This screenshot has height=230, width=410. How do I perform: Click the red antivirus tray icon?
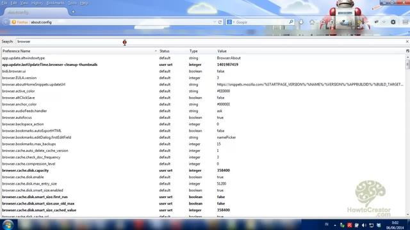click(x=350, y=225)
